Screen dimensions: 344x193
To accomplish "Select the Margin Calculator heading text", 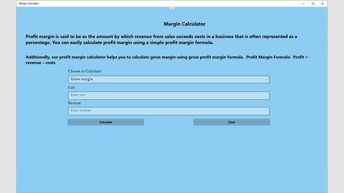I will (x=184, y=24).
